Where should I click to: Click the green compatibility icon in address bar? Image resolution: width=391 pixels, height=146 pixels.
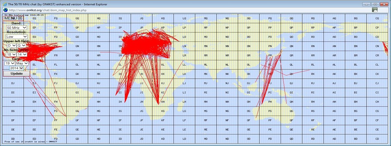[375, 10]
